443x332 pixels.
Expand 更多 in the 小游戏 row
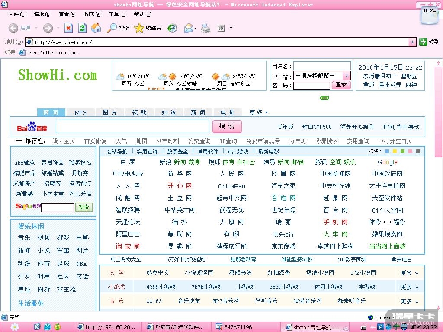pyautogui.click(x=409, y=287)
